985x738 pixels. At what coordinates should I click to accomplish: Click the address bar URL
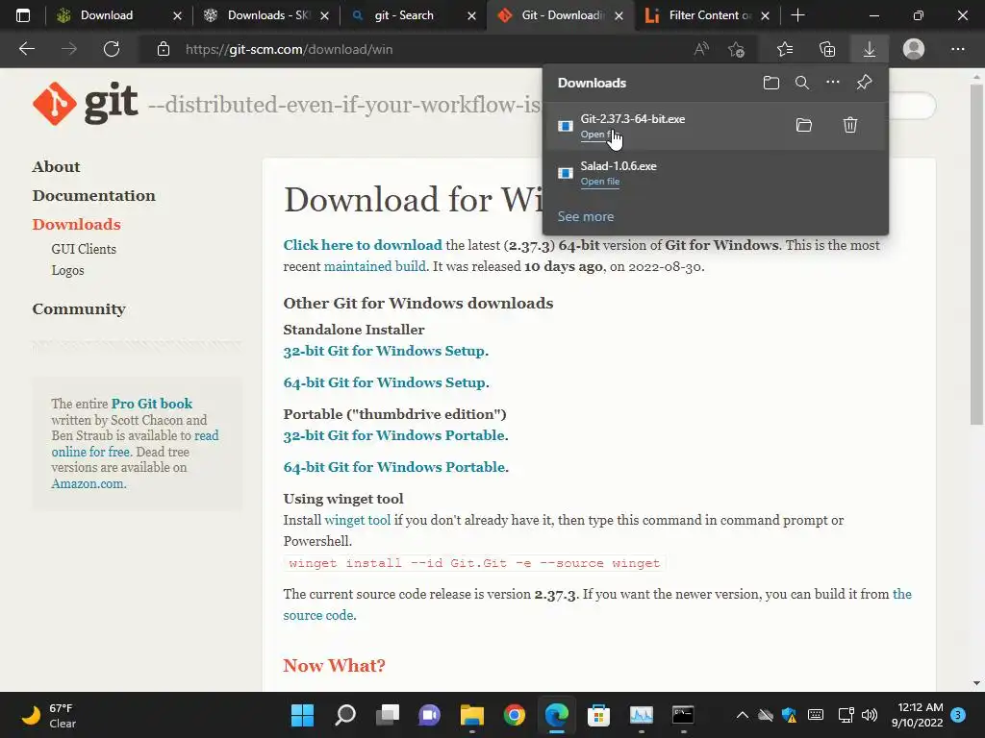tap(289, 49)
